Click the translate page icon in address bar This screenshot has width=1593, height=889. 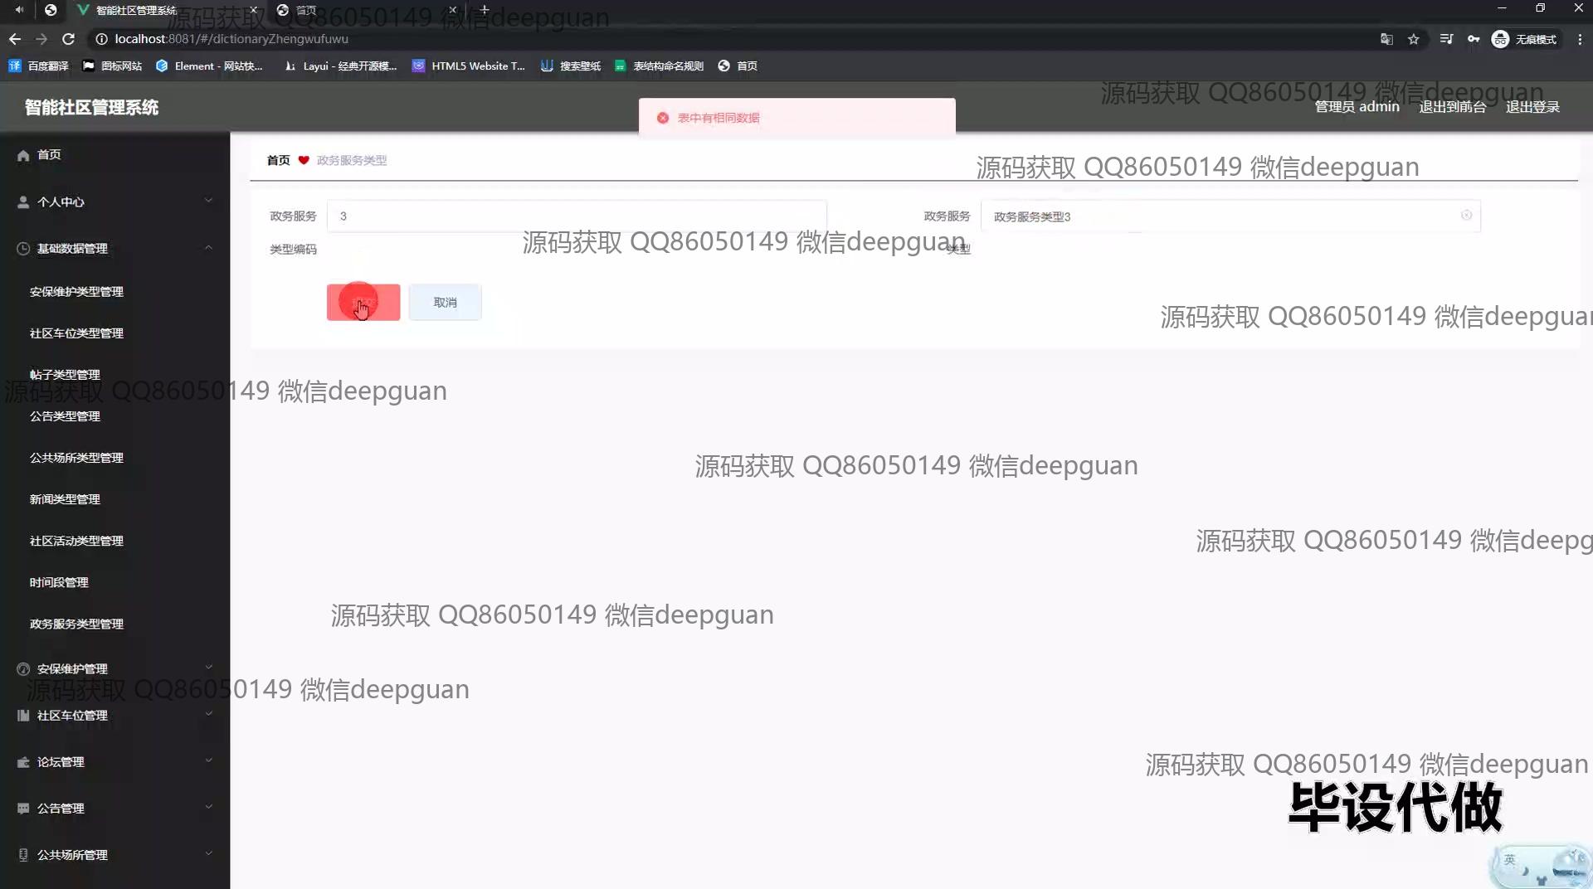coord(1386,39)
